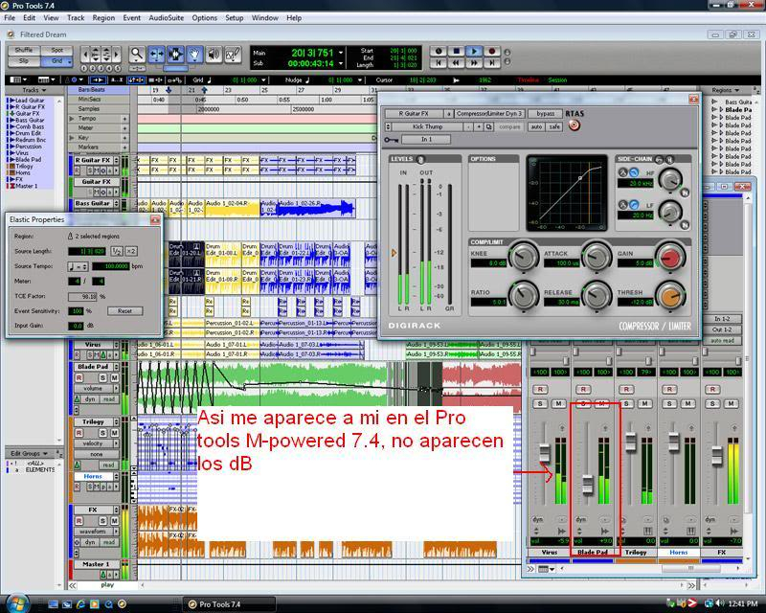Click the transport Play button
Screen dimensions: 766x613
[x=474, y=51]
